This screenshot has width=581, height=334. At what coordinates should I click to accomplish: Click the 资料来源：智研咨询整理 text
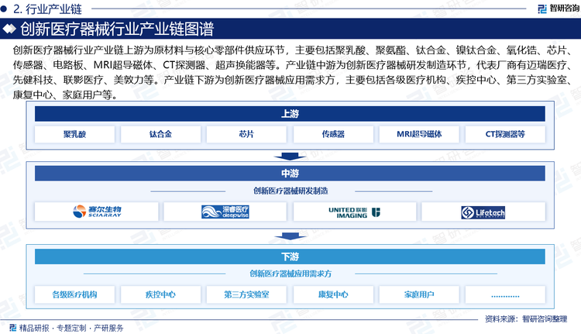[x=526, y=319]
